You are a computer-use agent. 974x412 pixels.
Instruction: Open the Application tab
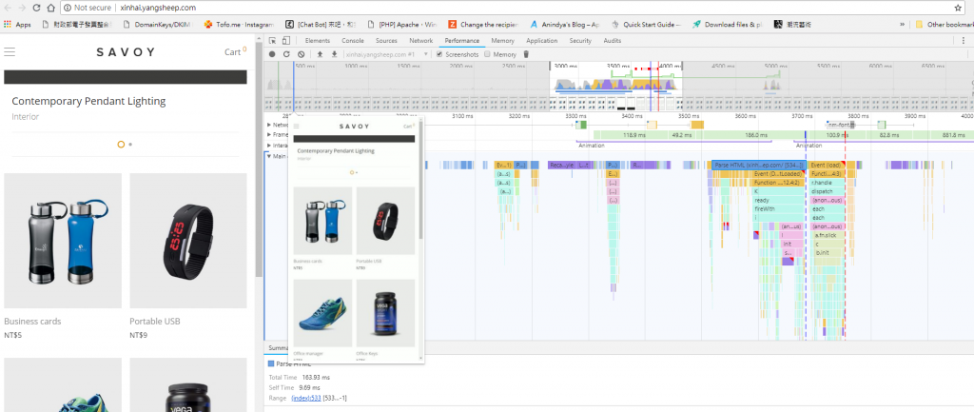(x=541, y=40)
